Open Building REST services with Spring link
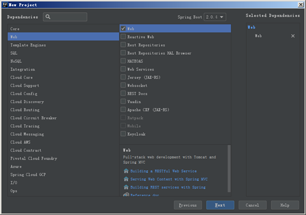 pyautogui.click(x=168, y=187)
